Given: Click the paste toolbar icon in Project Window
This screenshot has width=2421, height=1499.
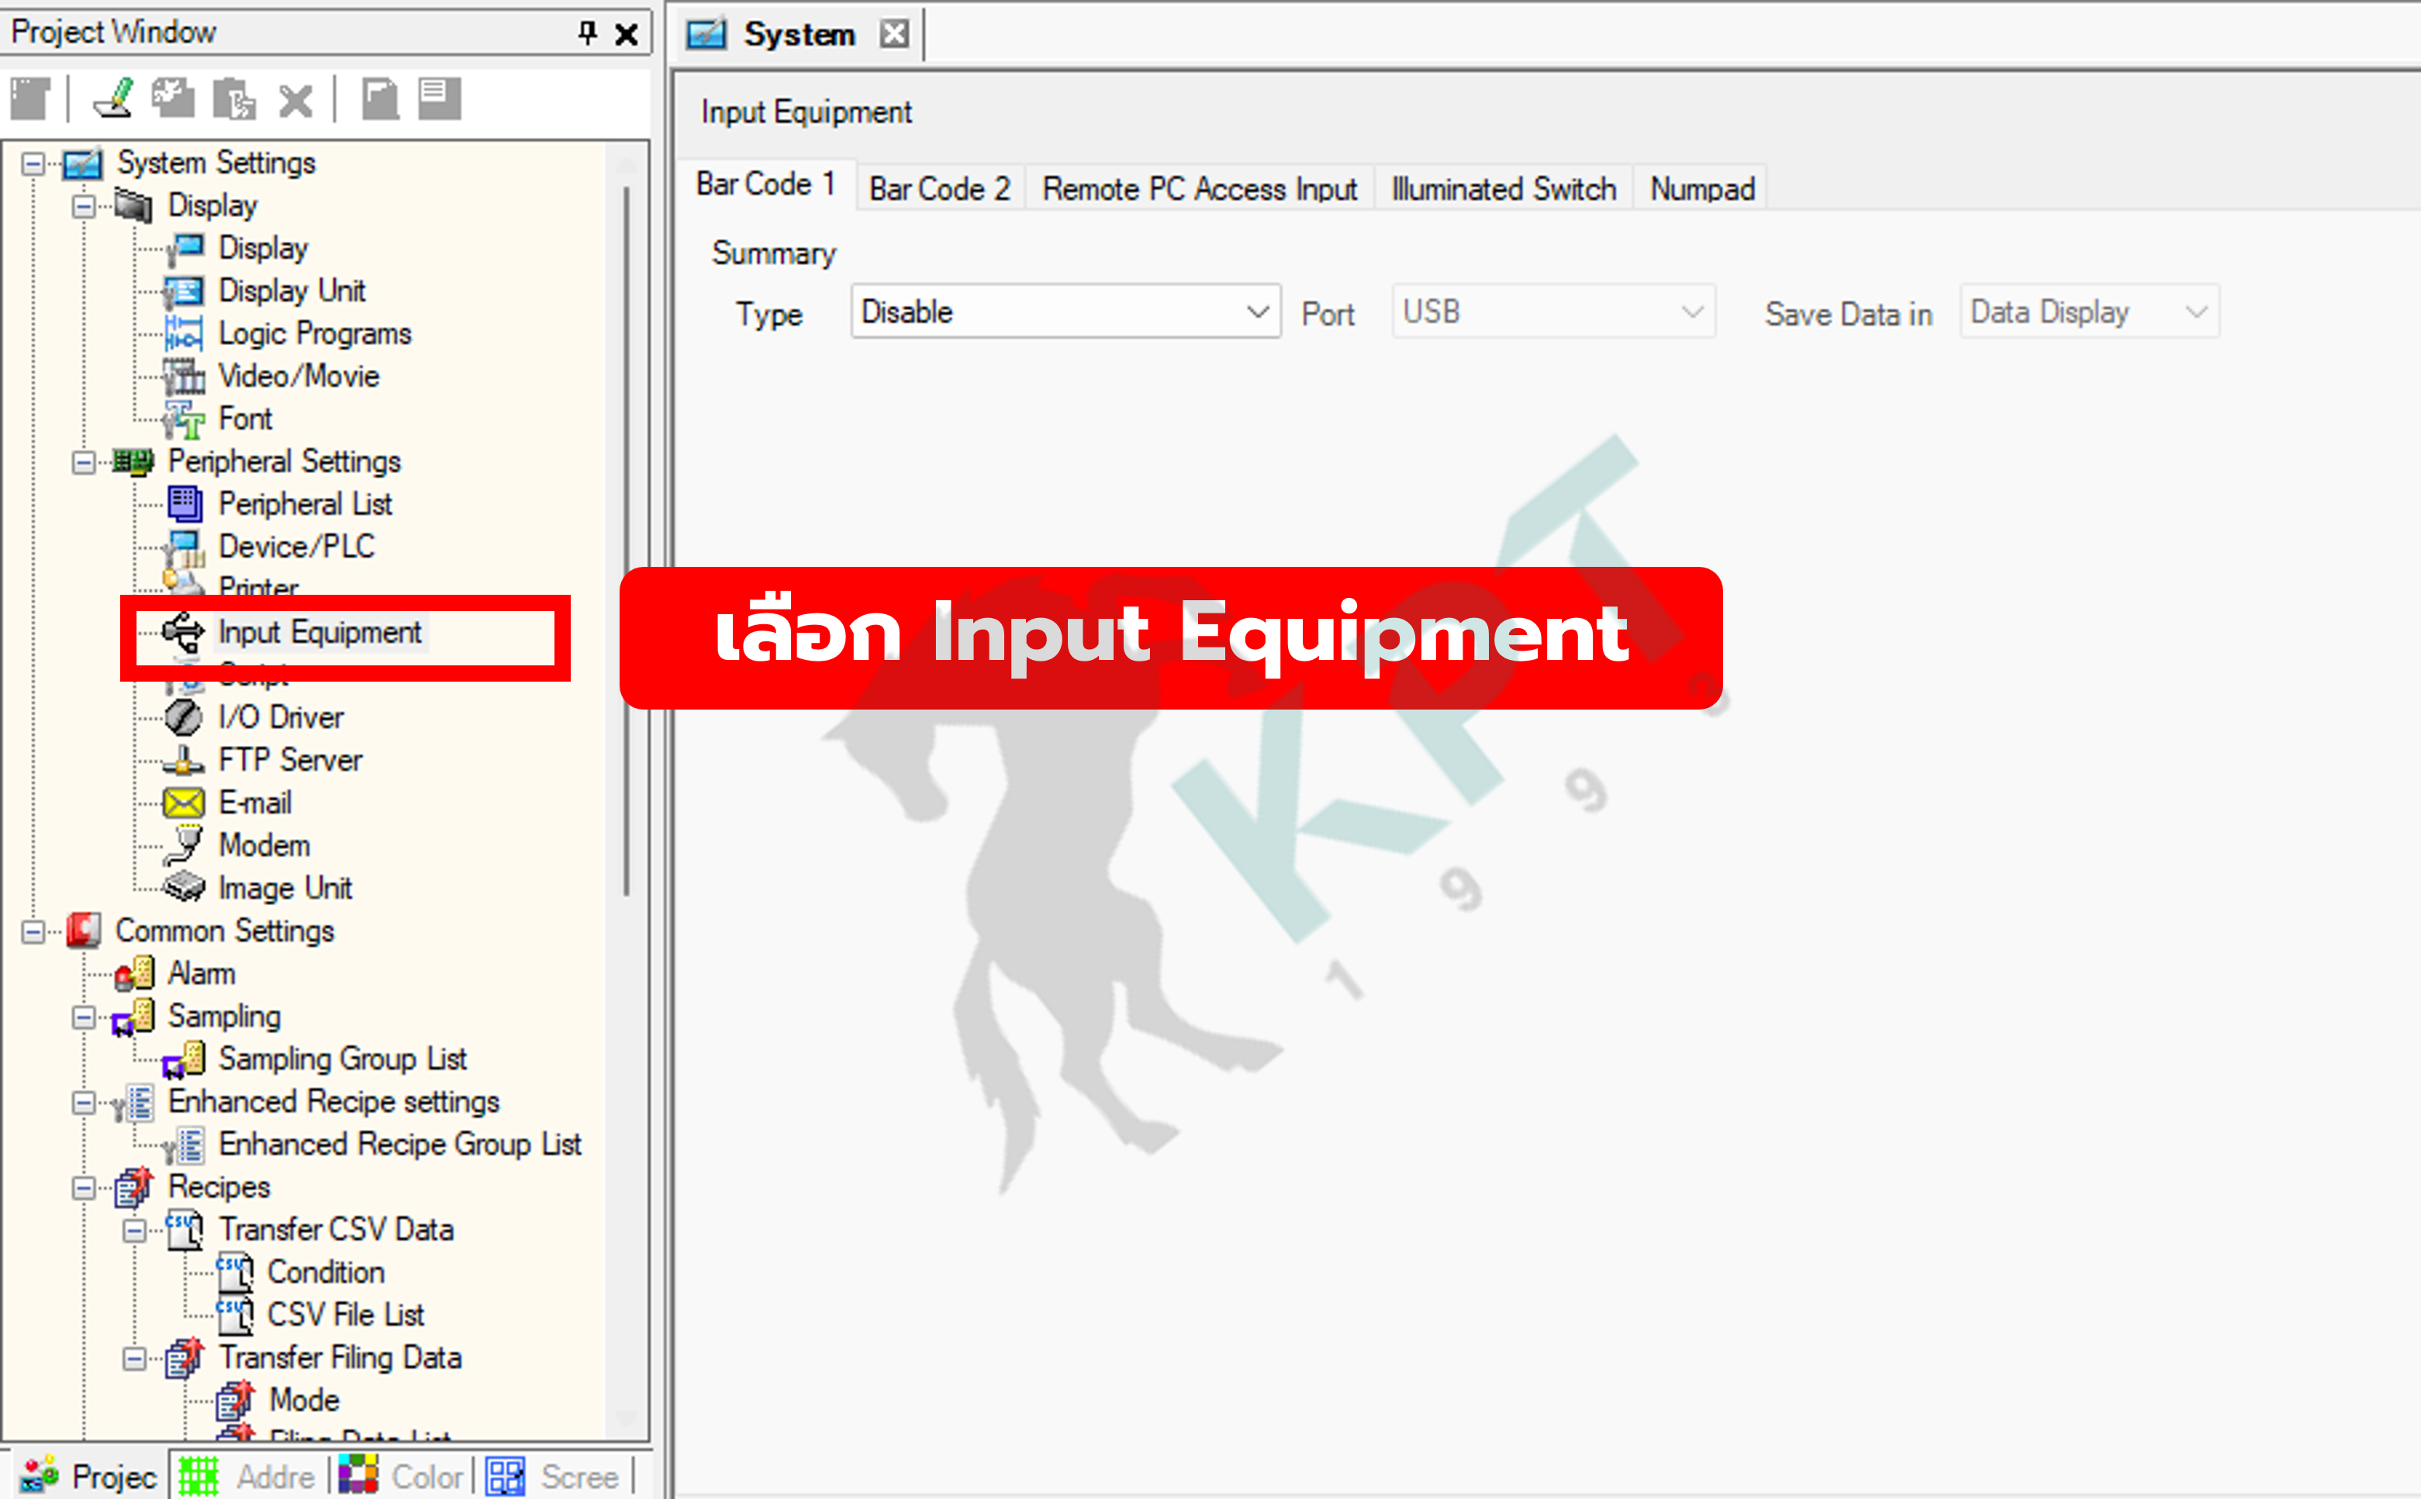Looking at the screenshot, I should pyautogui.click(x=235, y=99).
